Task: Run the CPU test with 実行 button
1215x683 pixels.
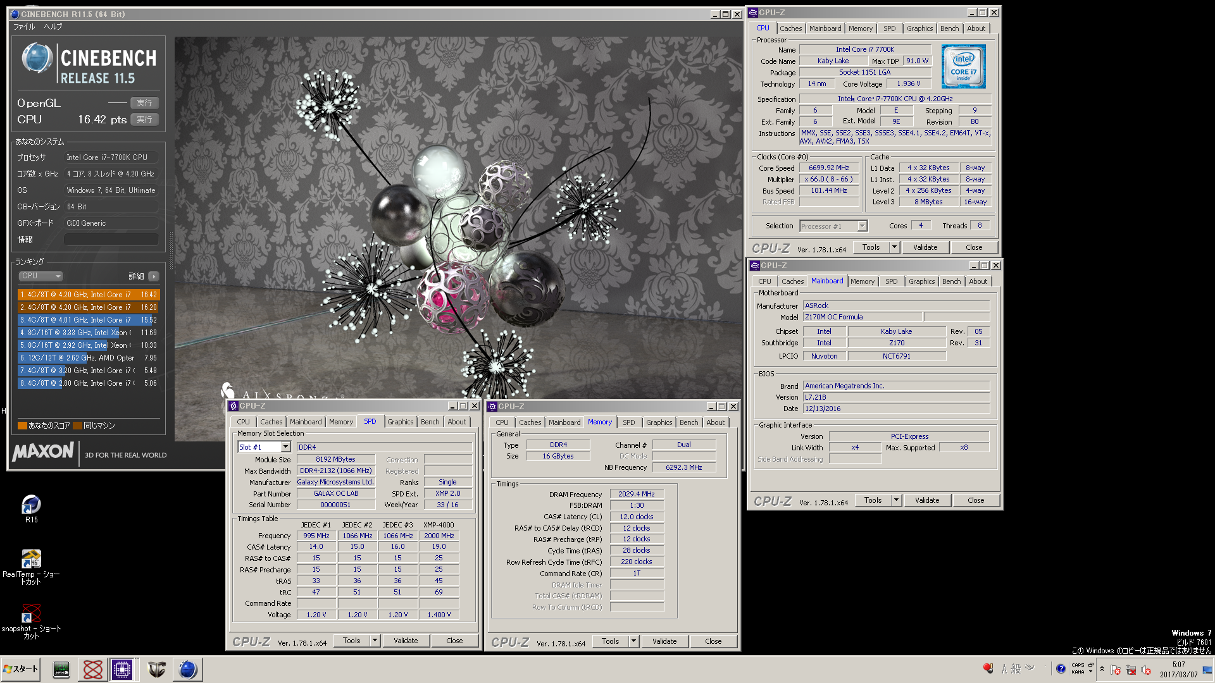Action: (145, 120)
